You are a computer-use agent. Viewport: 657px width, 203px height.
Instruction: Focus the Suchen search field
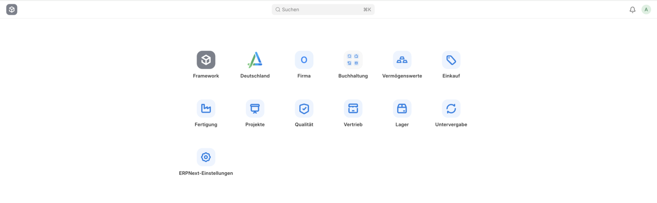pos(323,9)
